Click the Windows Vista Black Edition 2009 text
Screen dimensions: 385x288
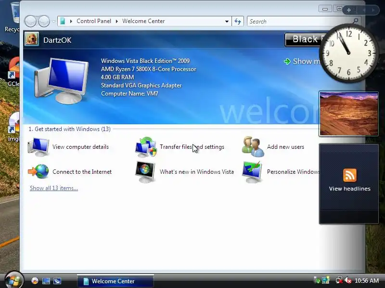tap(145, 61)
